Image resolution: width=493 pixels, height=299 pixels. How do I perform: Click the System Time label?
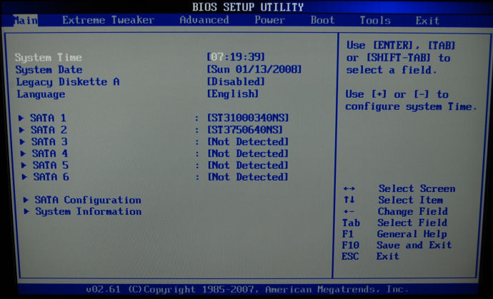(x=49, y=58)
